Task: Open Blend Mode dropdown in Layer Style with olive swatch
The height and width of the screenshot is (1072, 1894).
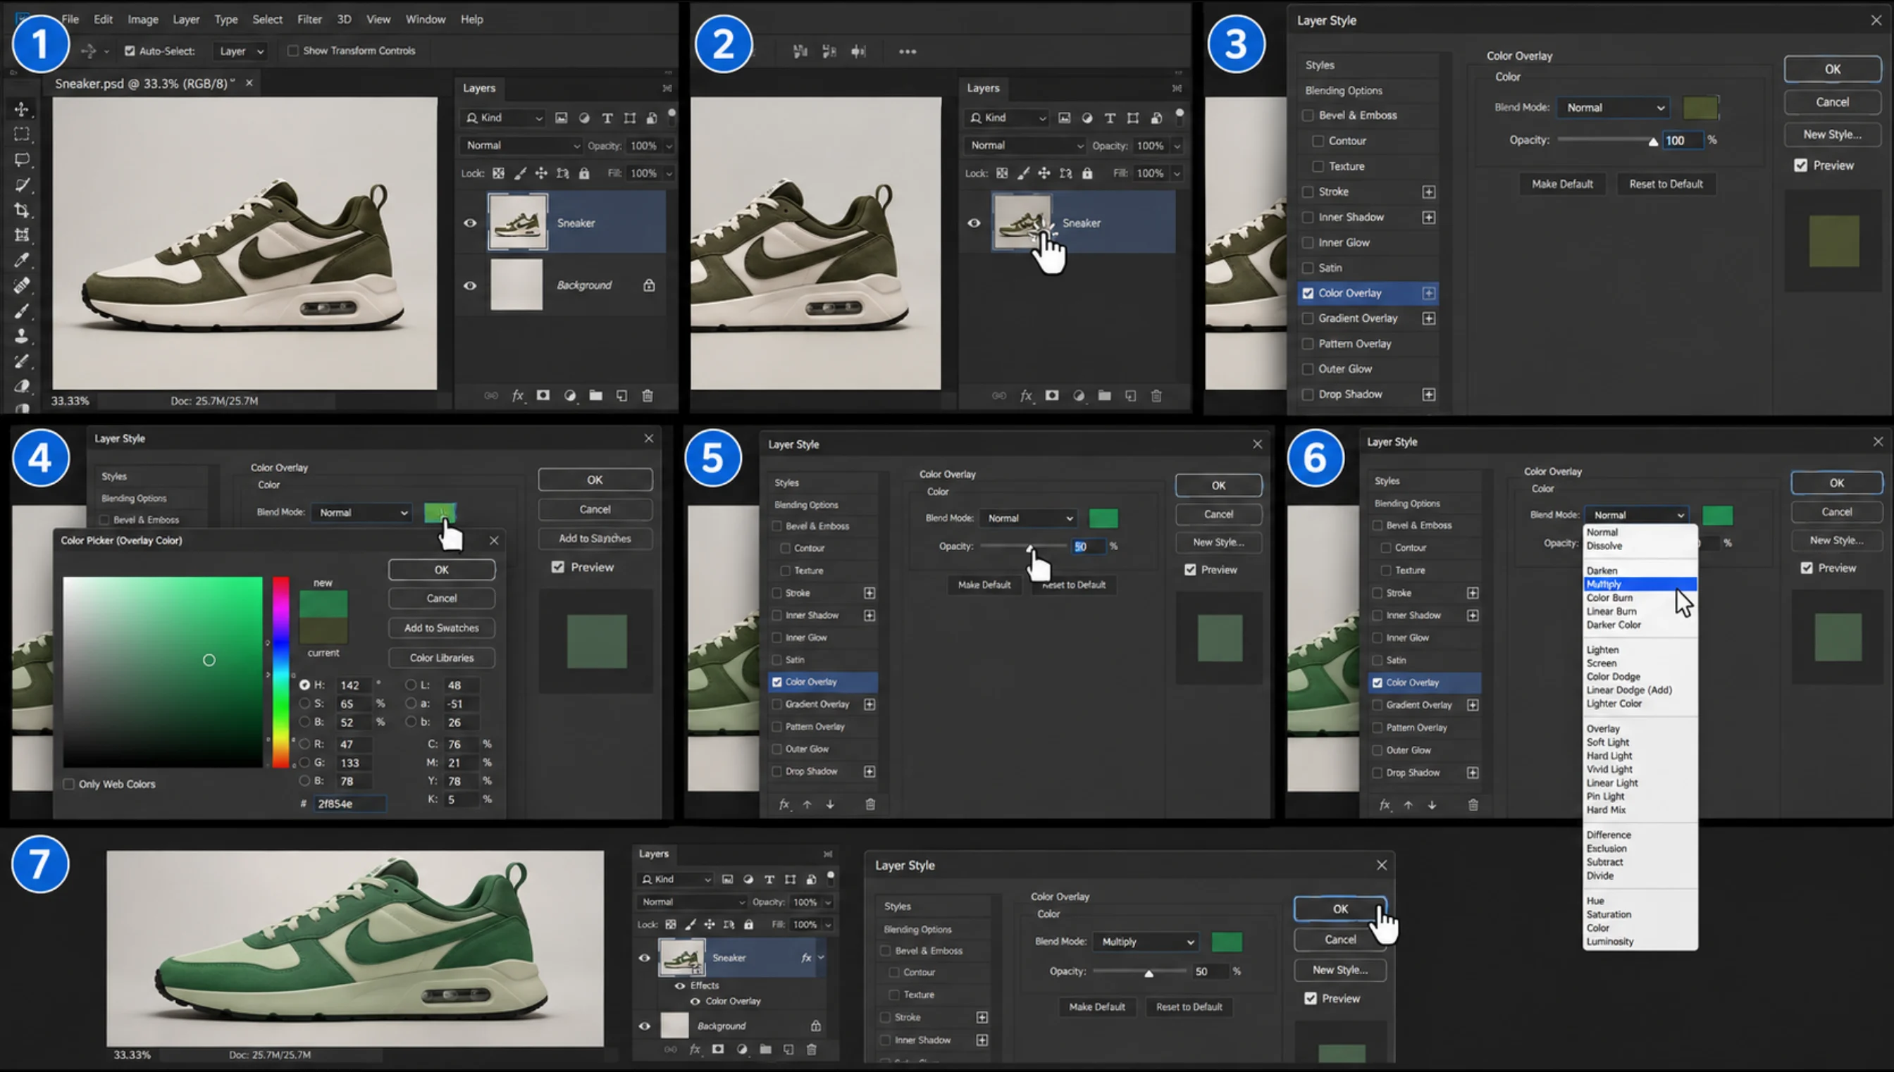Action: tap(1615, 108)
